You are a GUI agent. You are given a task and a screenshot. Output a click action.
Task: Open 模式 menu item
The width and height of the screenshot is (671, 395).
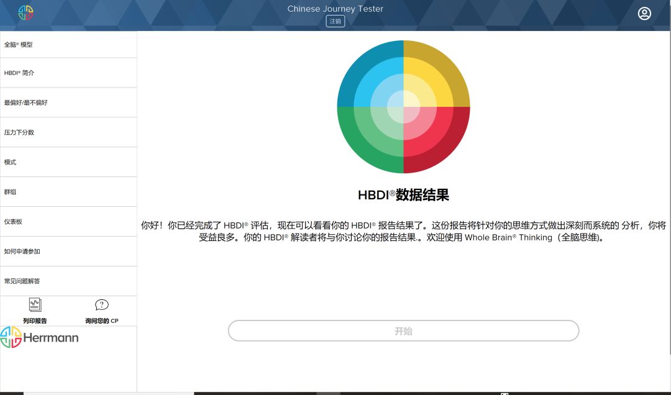tap(68, 162)
